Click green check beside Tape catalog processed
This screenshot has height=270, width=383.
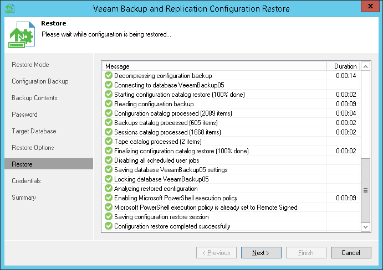109,142
